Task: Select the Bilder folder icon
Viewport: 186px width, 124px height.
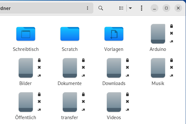Action: (x=26, y=68)
